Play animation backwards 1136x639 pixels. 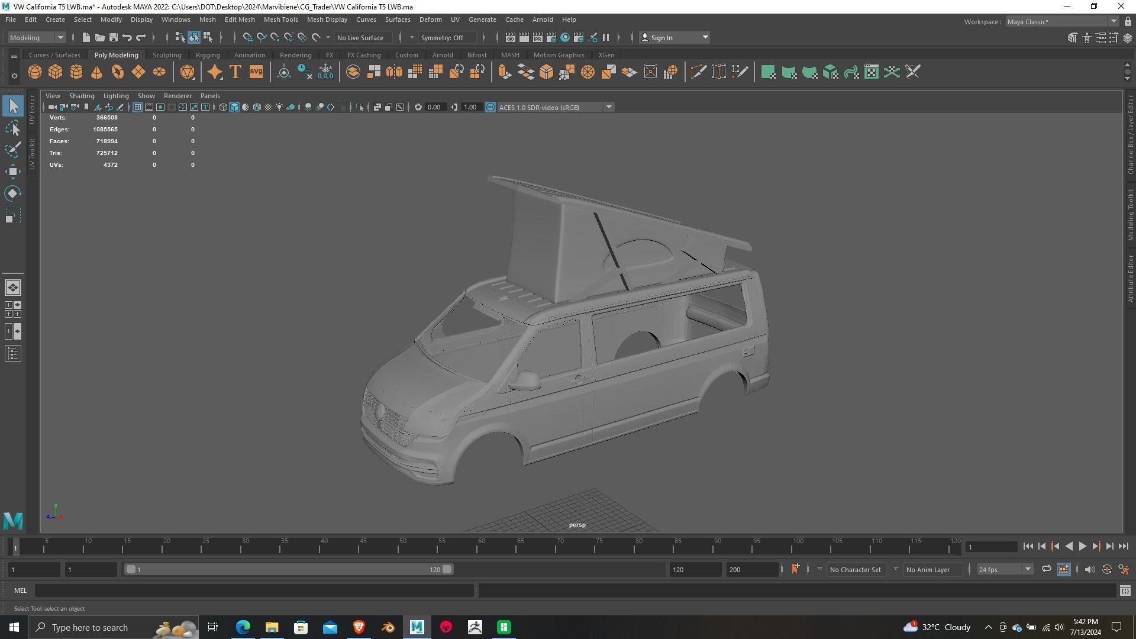1069,547
